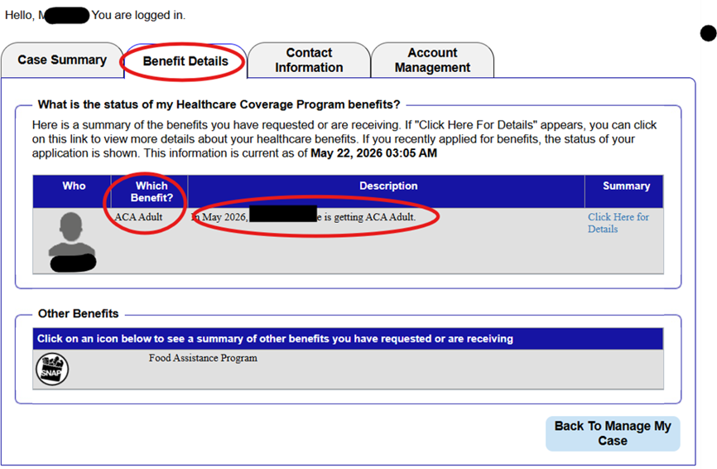The width and height of the screenshot is (717, 469).
Task: Open the Click Here for Details link
Action: [x=618, y=223]
